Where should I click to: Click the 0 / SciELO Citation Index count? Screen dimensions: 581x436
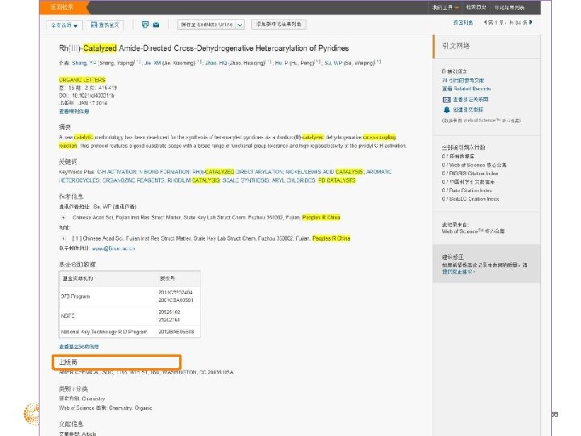(x=470, y=199)
